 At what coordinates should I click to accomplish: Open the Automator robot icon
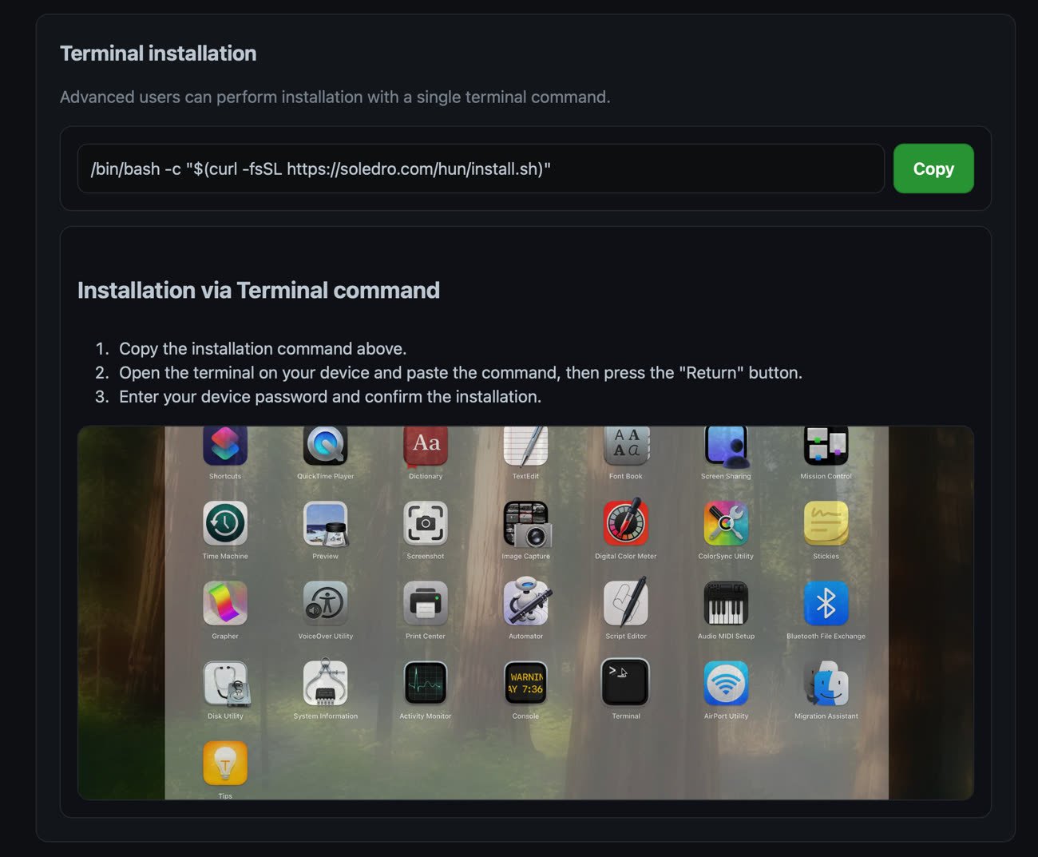[525, 603]
